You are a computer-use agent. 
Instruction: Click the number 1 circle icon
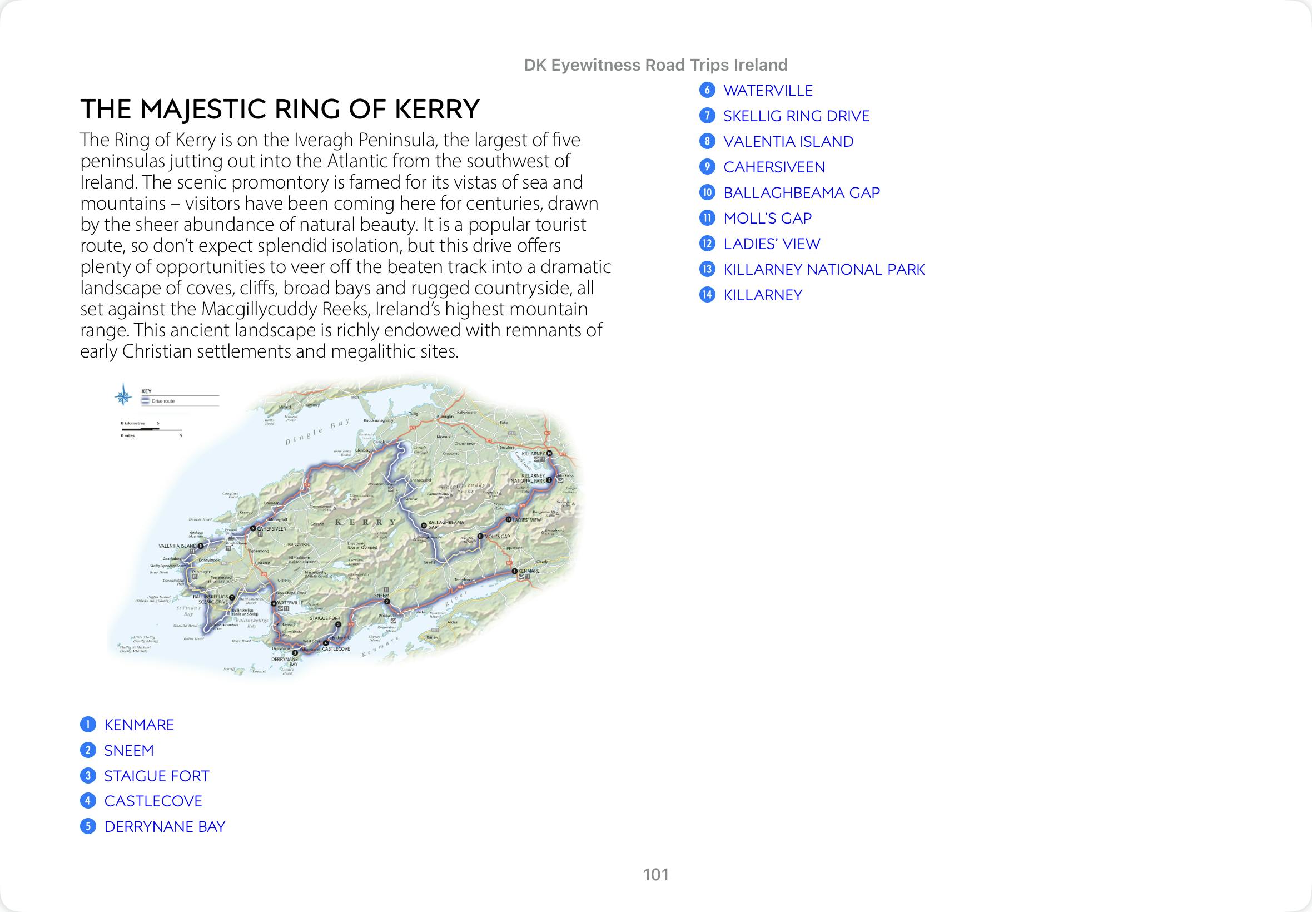pyautogui.click(x=87, y=725)
